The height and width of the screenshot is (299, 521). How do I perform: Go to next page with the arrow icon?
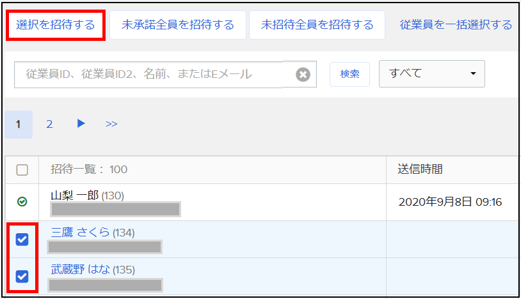81,124
